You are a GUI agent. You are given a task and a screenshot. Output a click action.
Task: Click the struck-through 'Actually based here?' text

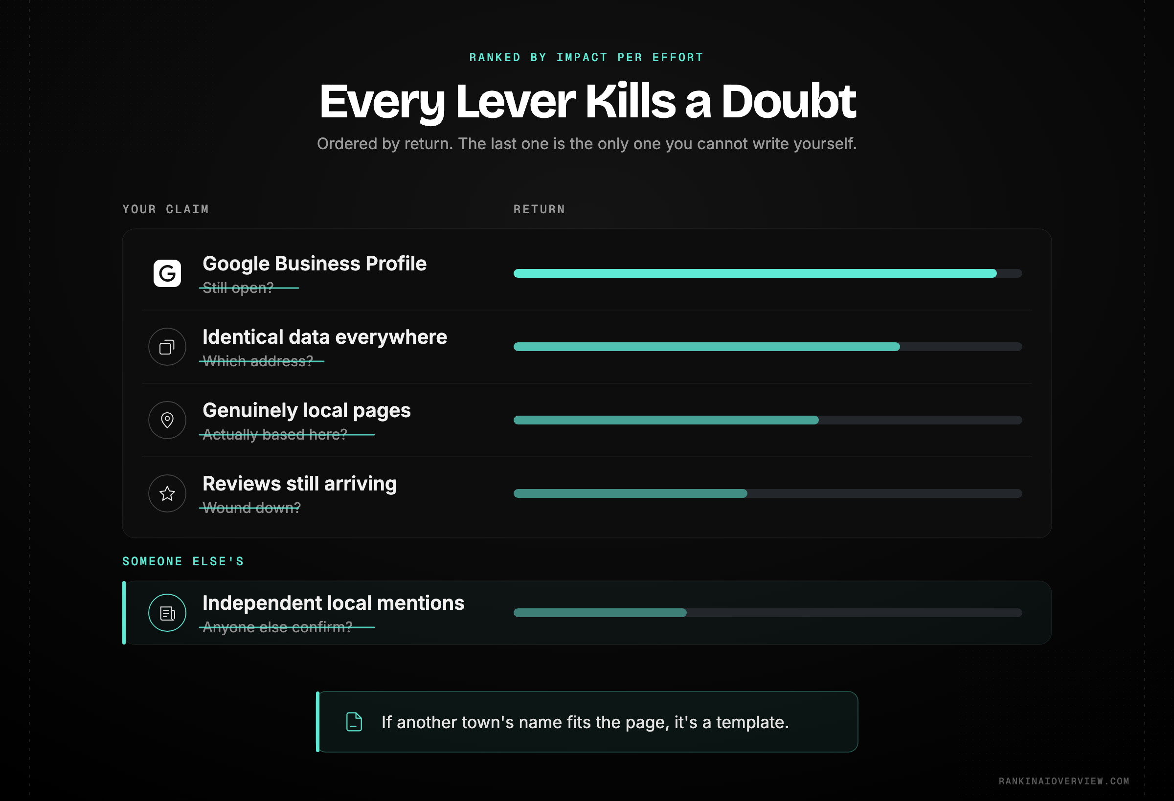[275, 434]
